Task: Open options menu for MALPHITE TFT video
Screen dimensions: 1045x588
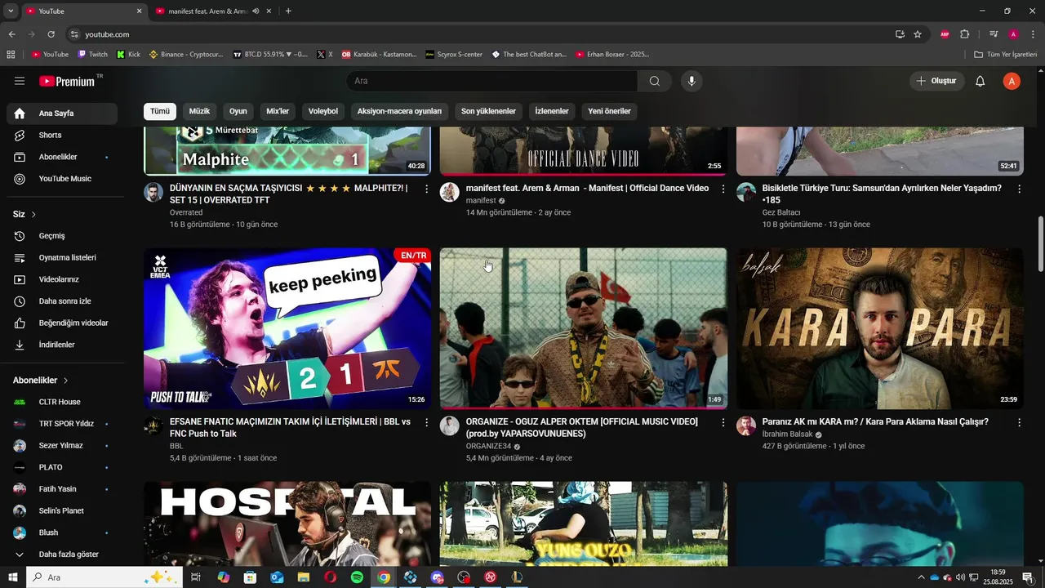Action: (x=426, y=189)
